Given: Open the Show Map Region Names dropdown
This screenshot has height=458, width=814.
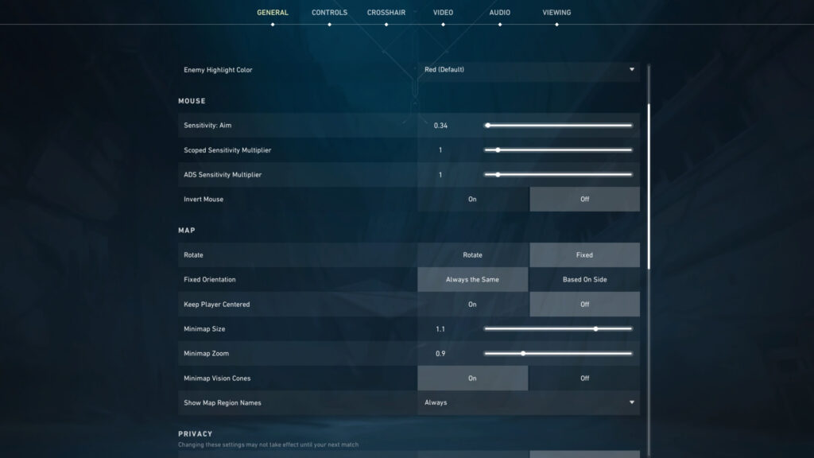Looking at the screenshot, I should point(528,403).
